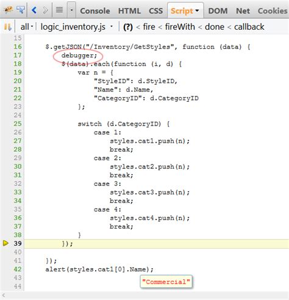The image size is (289, 300).
Task: Toggle breakpoint on line number 25
Action: (x=18, y=124)
